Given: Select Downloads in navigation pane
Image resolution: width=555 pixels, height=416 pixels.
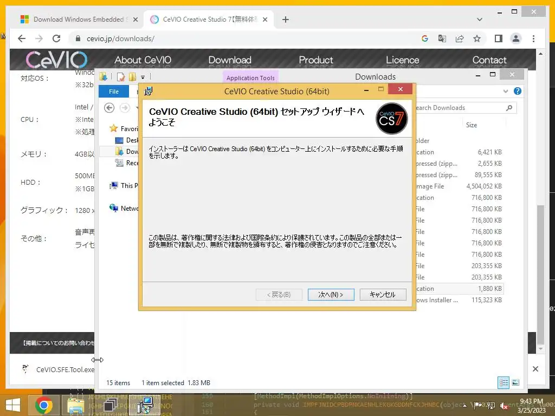Looking at the screenshot, I should pos(127,152).
